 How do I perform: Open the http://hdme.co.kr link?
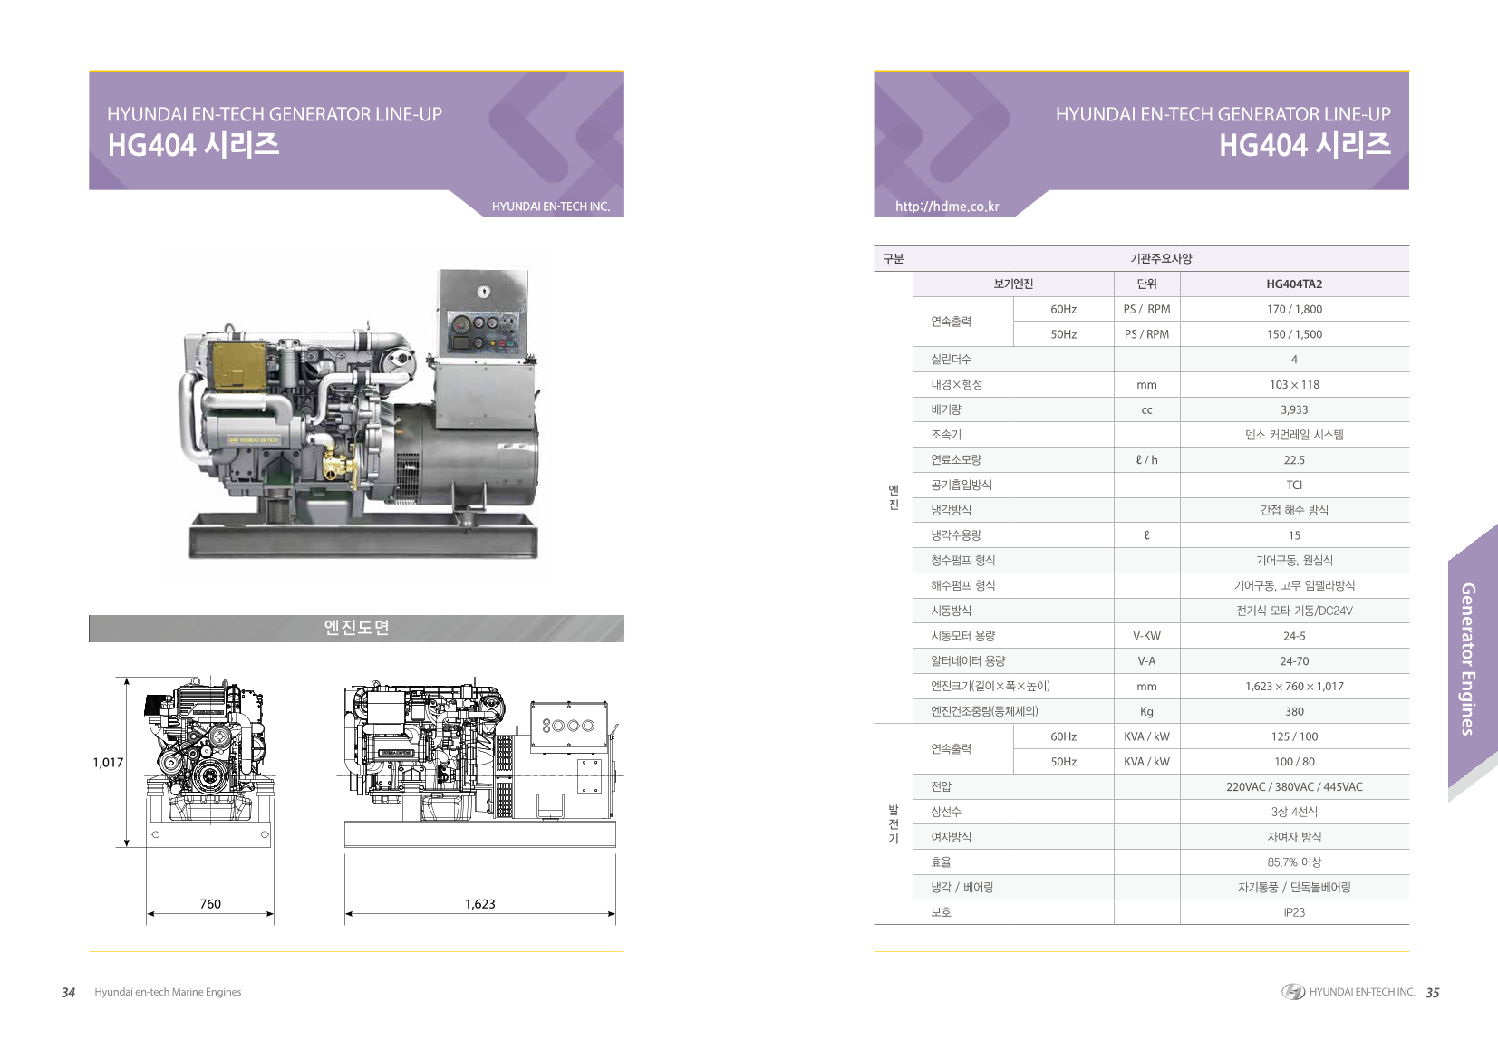[x=946, y=207]
